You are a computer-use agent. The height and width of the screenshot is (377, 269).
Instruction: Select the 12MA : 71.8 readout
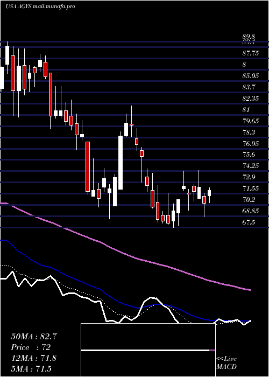pos(34,358)
